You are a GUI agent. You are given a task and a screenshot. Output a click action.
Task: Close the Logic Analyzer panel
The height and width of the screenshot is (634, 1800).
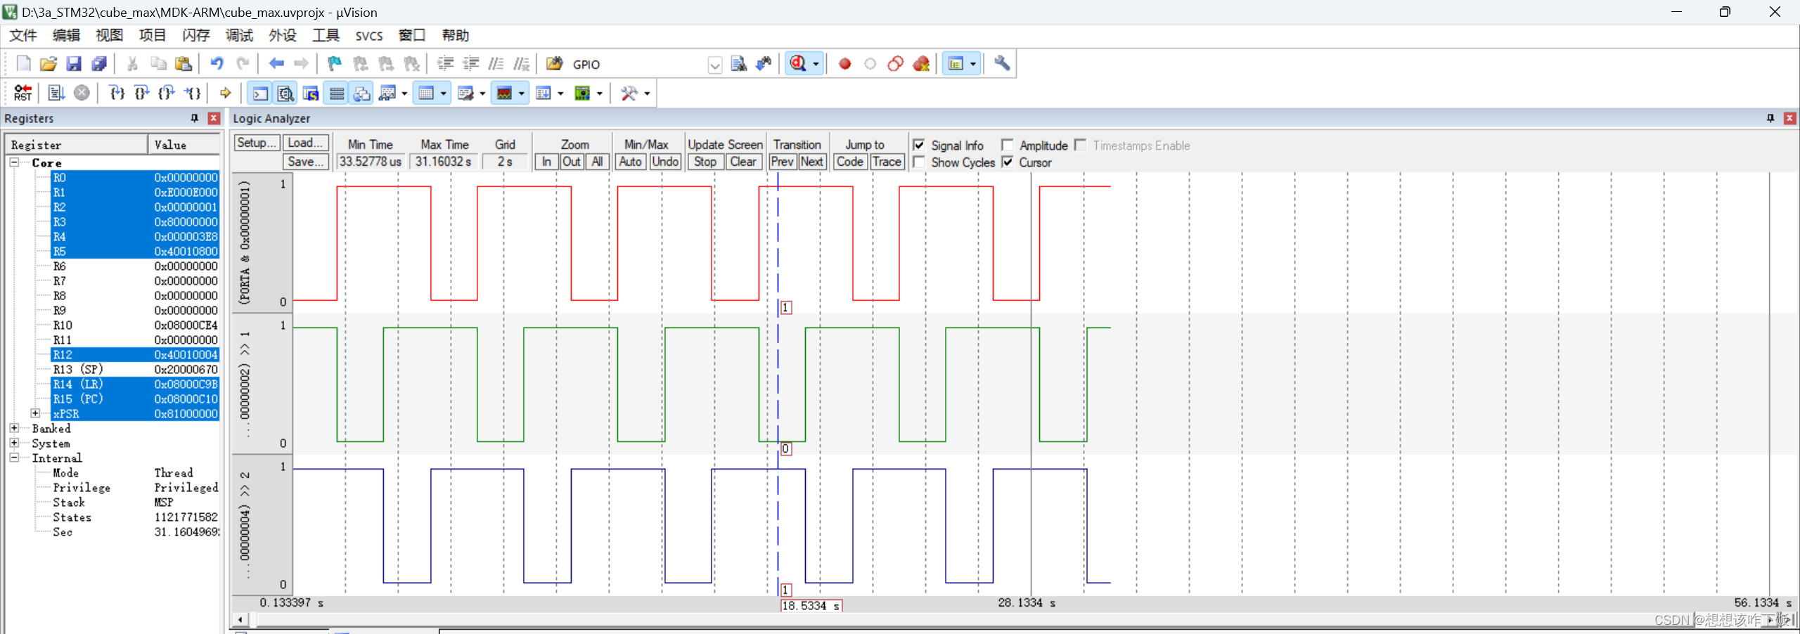pyautogui.click(x=1790, y=118)
